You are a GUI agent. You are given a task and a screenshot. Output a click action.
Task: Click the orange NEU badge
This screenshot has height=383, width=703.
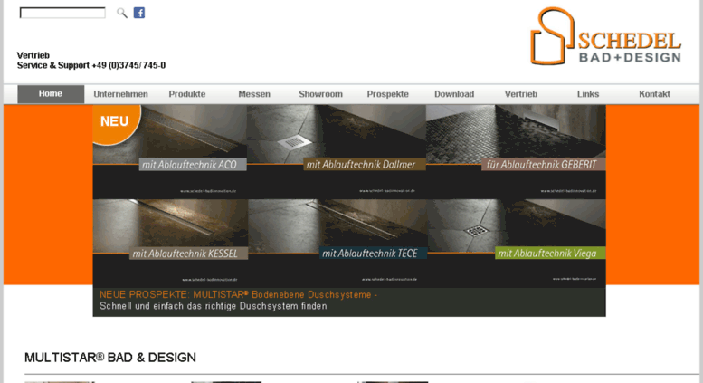[115, 123]
